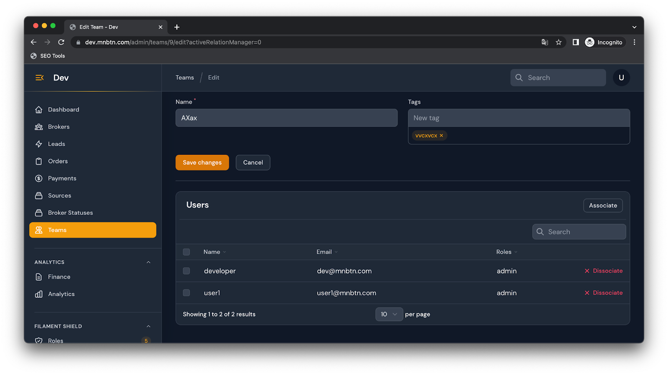The height and width of the screenshot is (375, 668).
Task: Collapse the Analytics section
Action: tap(149, 262)
